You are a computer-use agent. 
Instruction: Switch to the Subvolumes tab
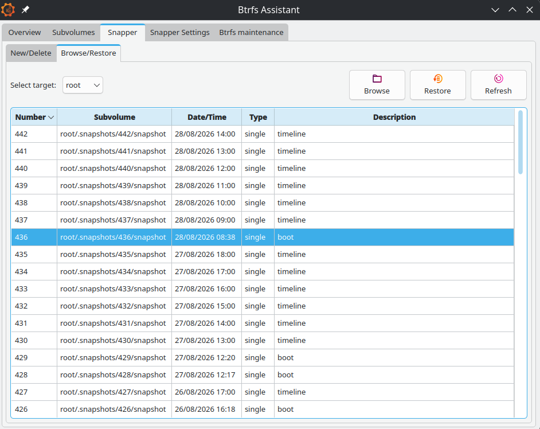click(73, 32)
